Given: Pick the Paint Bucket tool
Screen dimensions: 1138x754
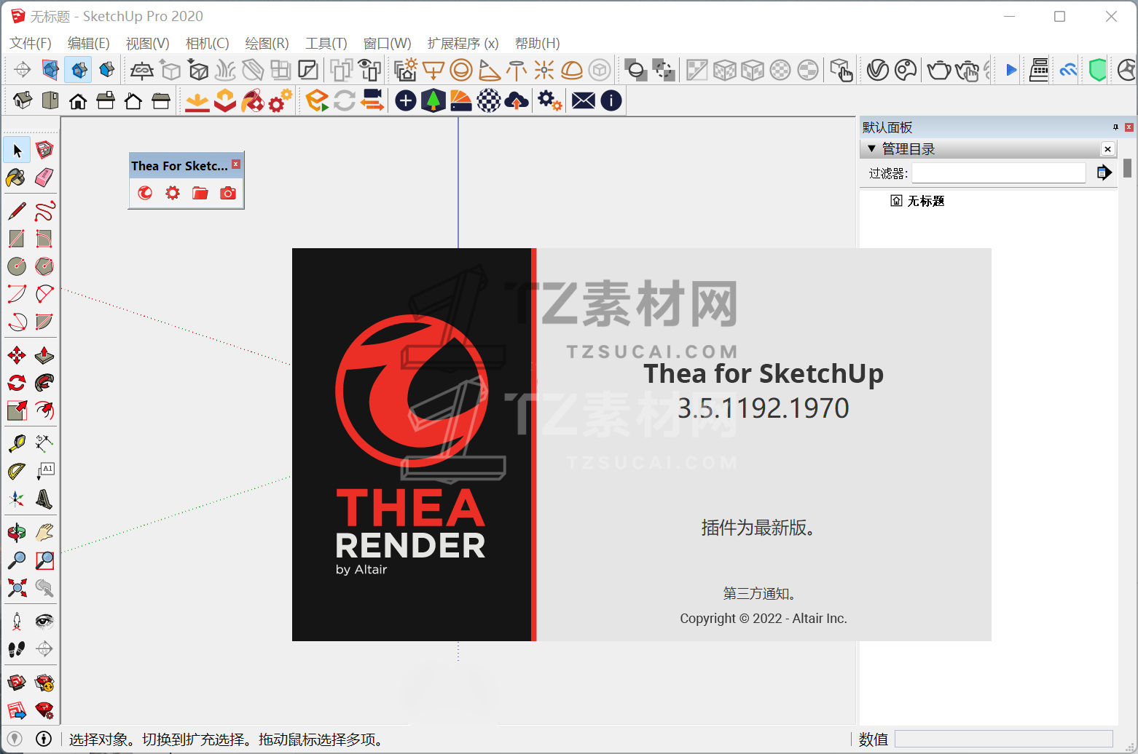Looking at the screenshot, I should click(16, 178).
